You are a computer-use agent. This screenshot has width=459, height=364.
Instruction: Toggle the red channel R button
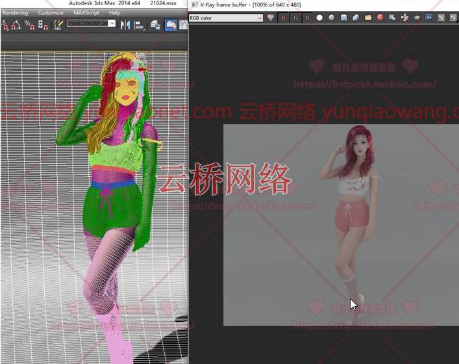pos(283,18)
